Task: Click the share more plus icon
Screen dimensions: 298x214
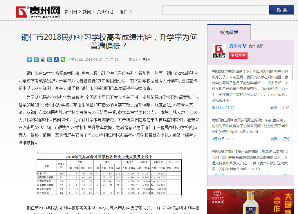Action: [x=30, y=60]
